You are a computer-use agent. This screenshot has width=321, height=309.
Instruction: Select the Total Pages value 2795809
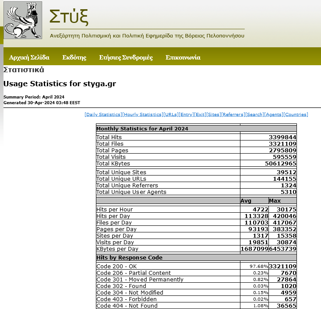click(x=282, y=150)
